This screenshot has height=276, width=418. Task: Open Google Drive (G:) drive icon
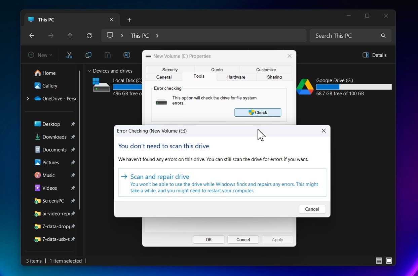coord(305,87)
